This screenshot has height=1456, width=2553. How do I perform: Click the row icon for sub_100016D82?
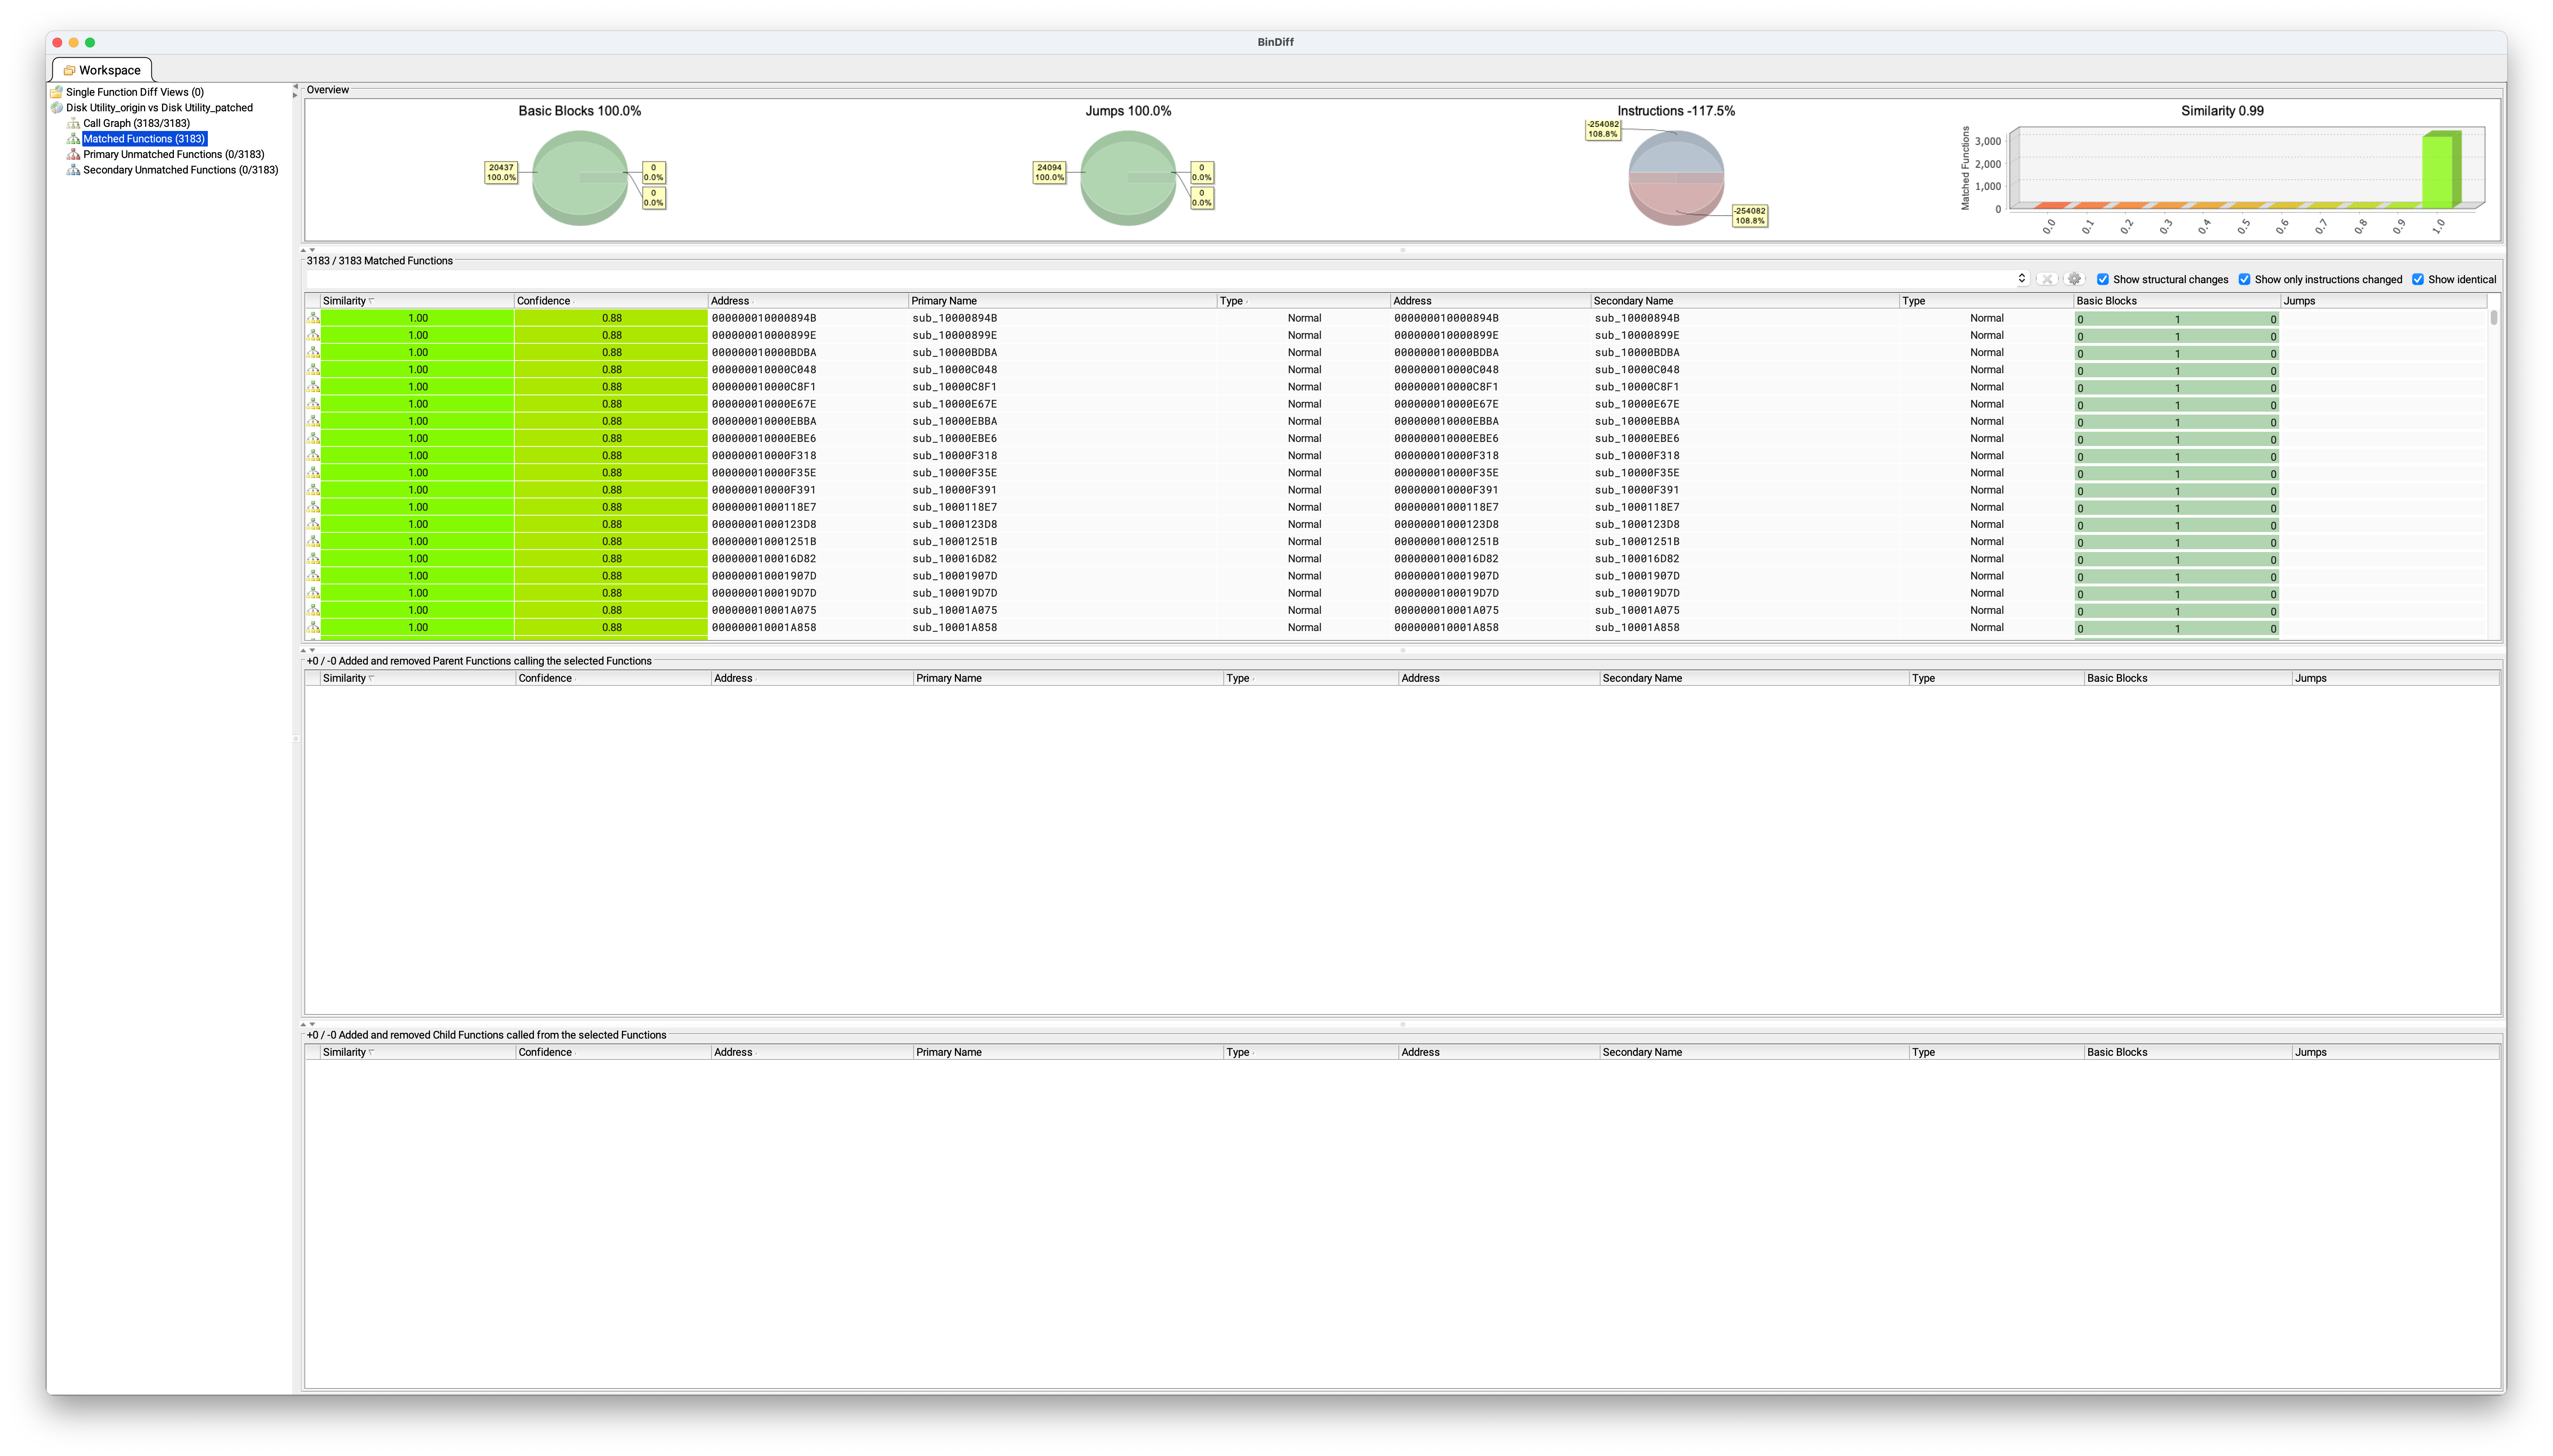[x=314, y=559]
